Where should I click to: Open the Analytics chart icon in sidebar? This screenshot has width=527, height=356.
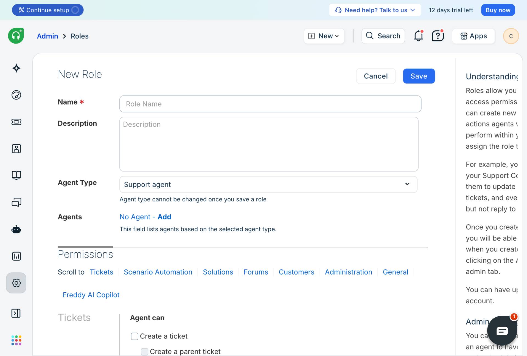(x=16, y=256)
